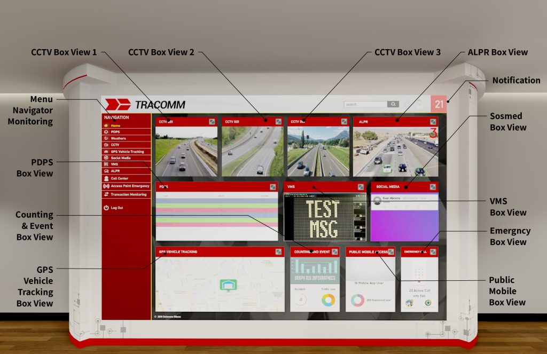Image resolution: width=547 pixels, height=354 pixels.
Task: Click the Traffic Jam donut chart
Action: pos(327,300)
